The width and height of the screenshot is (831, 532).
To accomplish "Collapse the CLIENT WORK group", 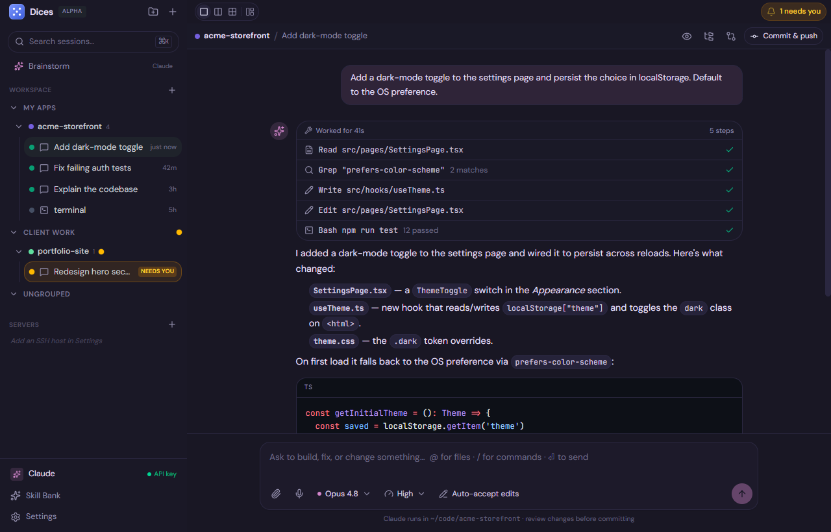I will (14, 232).
